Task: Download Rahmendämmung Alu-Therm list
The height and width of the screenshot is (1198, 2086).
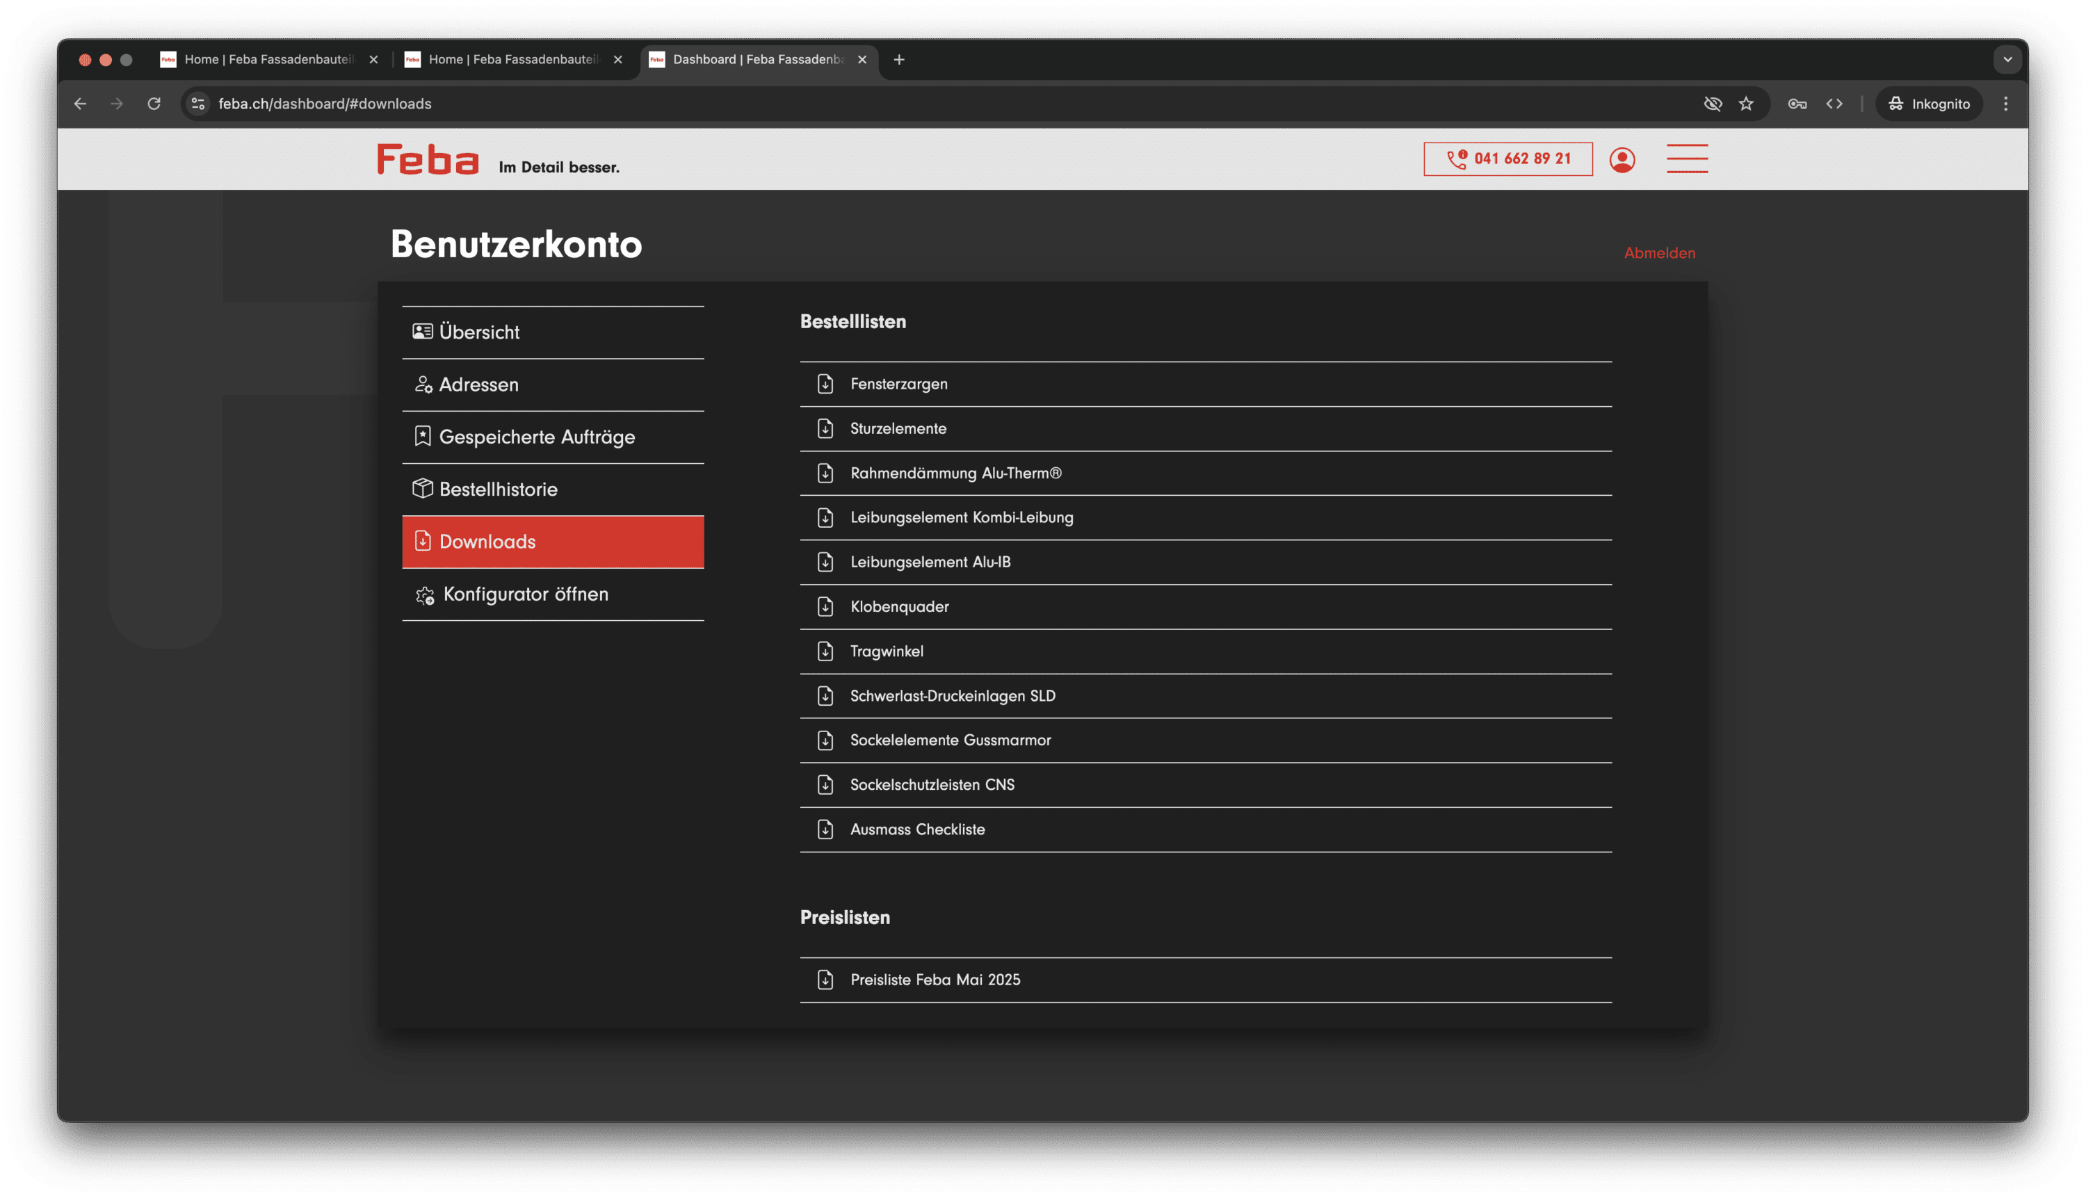Action: pos(1206,473)
